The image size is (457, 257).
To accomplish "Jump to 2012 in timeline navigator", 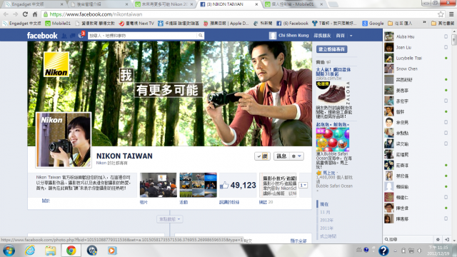I will pyautogui.click(x=326, y=220).
